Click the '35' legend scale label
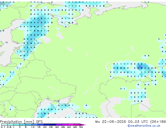This screenshot has width=166, height=128. click(63, 127)
